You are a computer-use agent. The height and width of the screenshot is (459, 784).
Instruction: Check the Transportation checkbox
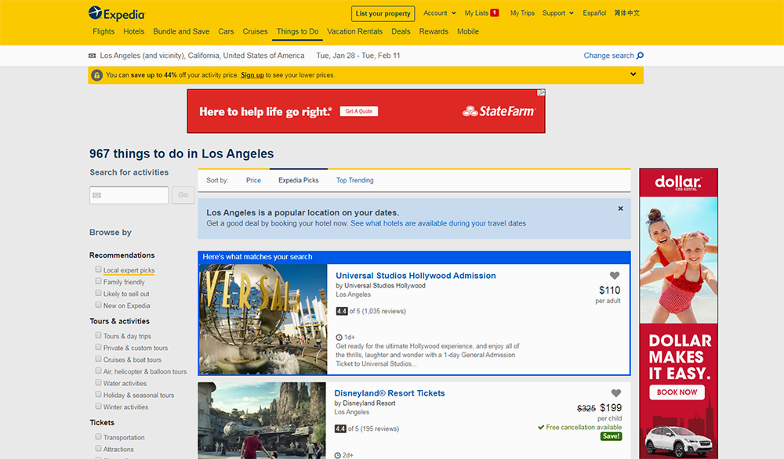coord(99,436)
